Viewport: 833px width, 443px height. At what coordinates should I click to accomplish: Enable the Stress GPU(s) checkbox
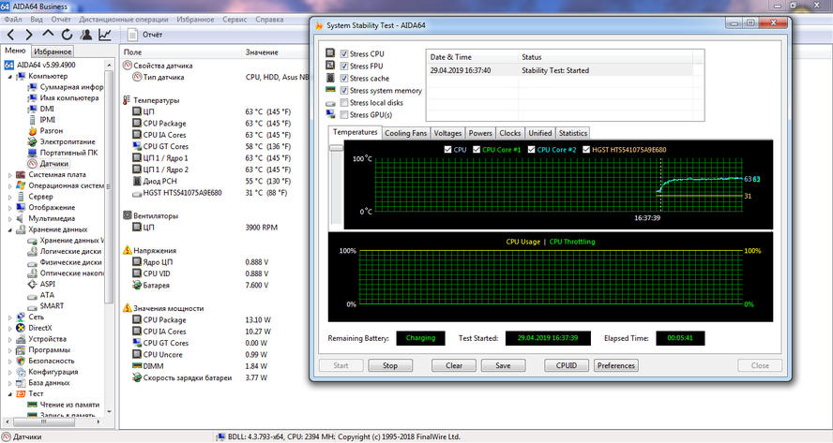pyautogui.click(x=344, y=114)
